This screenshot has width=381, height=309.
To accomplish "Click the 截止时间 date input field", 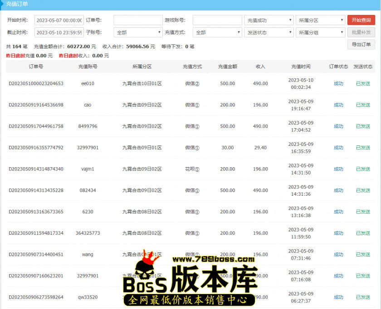I will click(59, 33).
